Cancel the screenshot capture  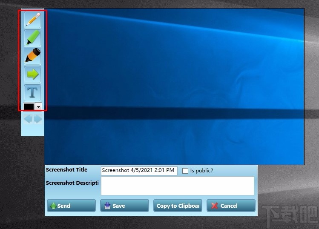tap(231, 206)
